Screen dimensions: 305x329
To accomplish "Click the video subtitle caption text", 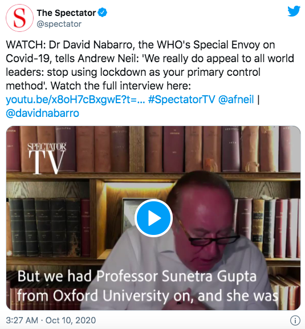I will (x=148, y=286).
